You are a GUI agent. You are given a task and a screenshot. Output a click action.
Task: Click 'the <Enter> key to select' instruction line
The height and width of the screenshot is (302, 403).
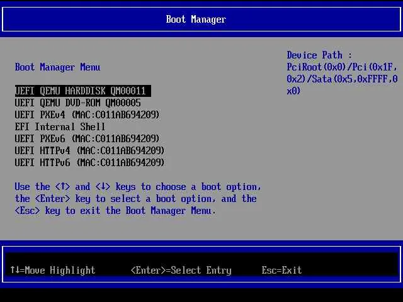click(136, 199)
